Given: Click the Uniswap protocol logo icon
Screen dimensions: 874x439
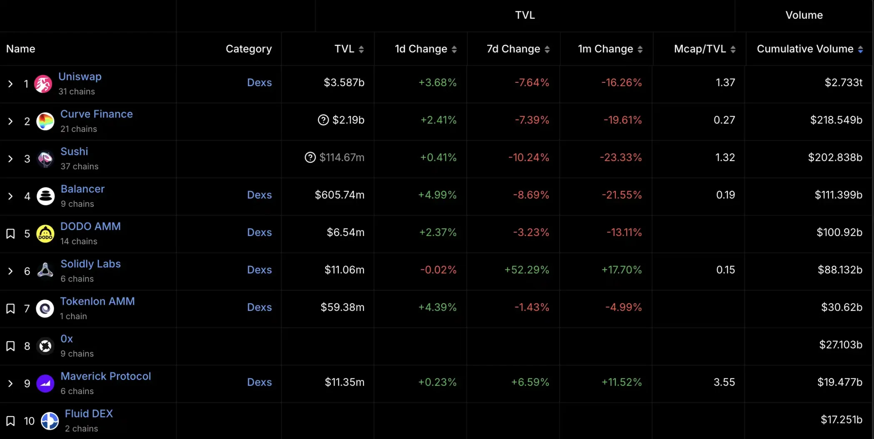Looking at the screenshot, I should [x=43, y=84].
